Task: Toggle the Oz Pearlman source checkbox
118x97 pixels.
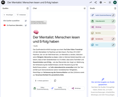Action: (26, 25)
